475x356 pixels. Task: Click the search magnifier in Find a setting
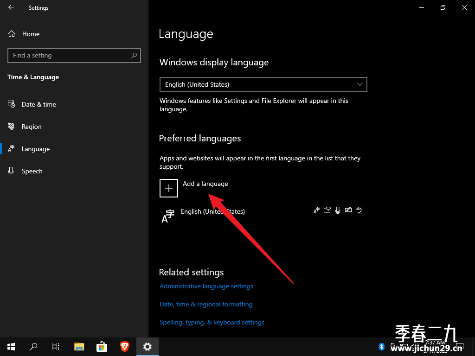click(x=134, y=56)
